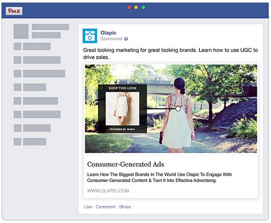Open the Olapic camera logo avatar
The image size is (271, 223).
tap(90, 36)
